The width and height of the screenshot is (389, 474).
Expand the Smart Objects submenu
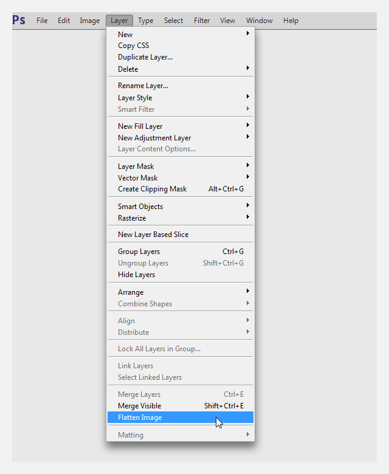pyautogui.click(x=181, y=207)
